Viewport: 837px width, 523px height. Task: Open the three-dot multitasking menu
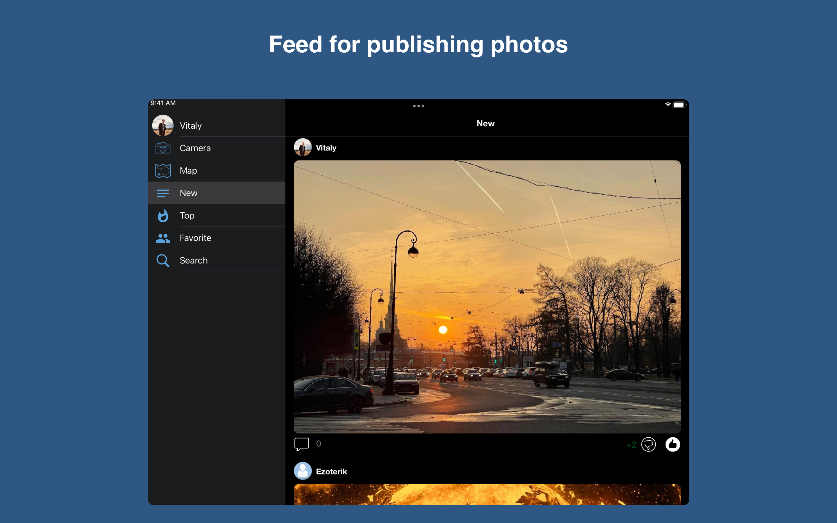coord(418,106)
